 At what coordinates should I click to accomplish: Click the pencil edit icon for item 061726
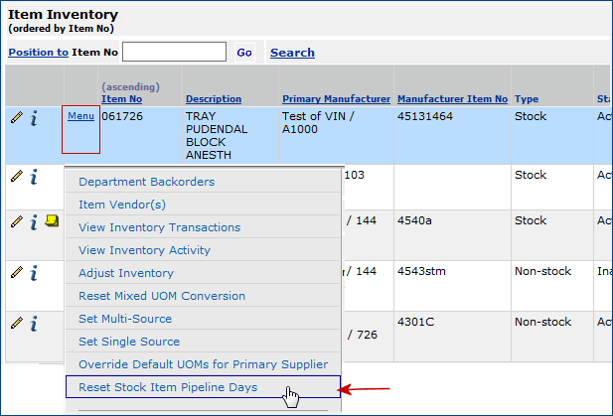[17, 118]
